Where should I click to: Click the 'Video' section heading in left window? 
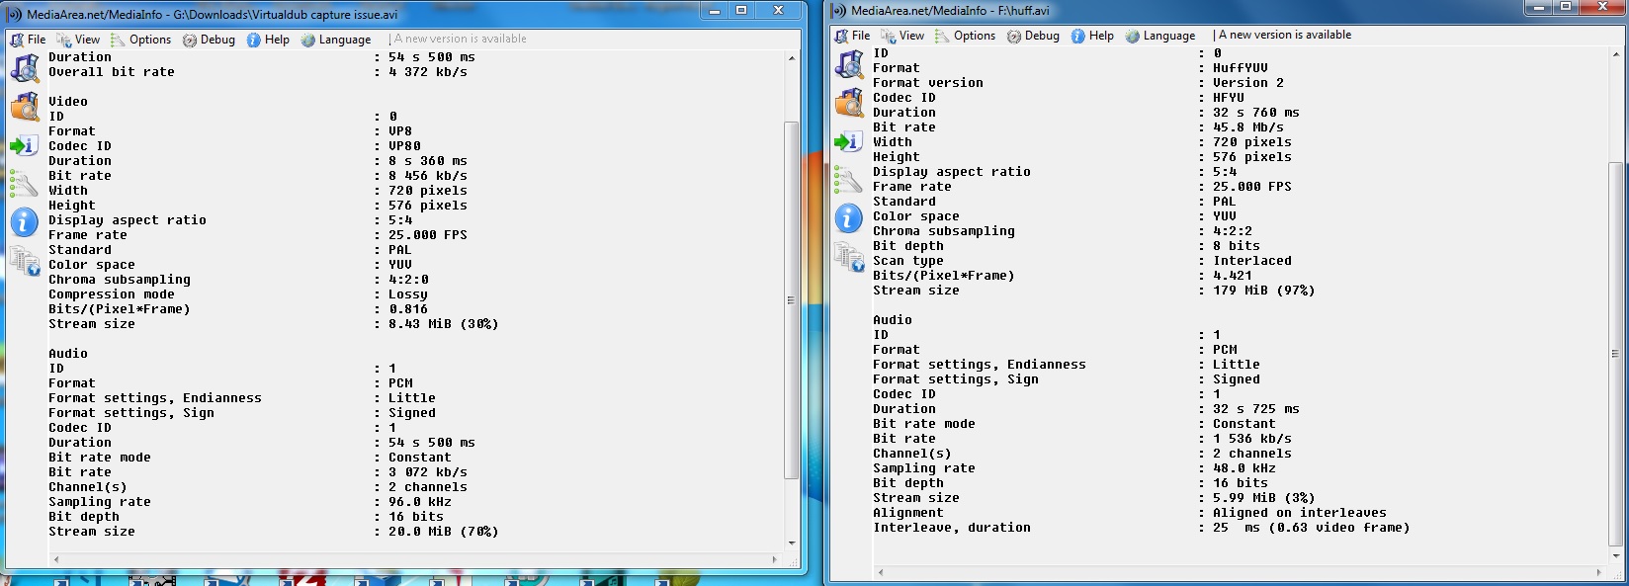(x=68, y=102)
